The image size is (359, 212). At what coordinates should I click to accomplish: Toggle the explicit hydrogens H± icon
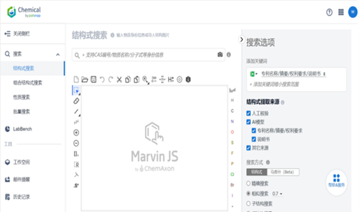pos(171,79)
